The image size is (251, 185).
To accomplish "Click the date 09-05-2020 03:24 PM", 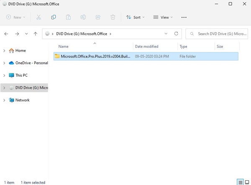I will pyautogui.click(x=152, y=56).
